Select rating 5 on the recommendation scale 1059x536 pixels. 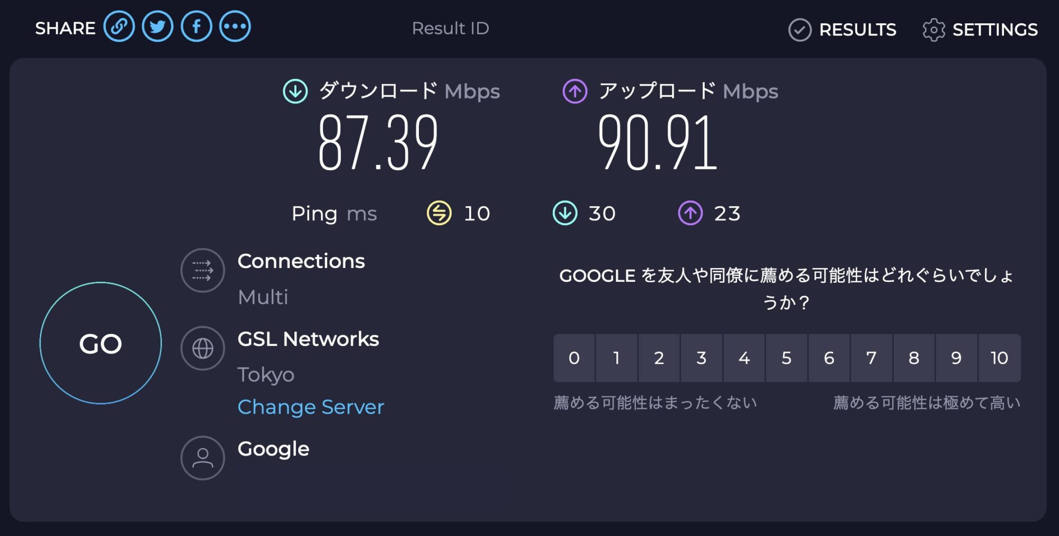click(786, 359)
